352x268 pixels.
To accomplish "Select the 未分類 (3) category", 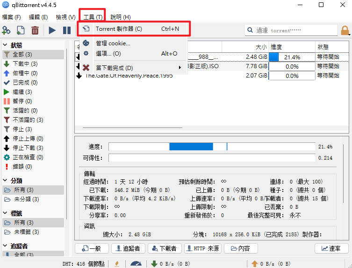I will 33,199.
